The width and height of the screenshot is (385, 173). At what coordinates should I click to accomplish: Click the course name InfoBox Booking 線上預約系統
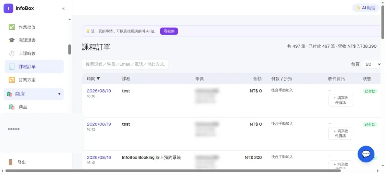(152, 158)
